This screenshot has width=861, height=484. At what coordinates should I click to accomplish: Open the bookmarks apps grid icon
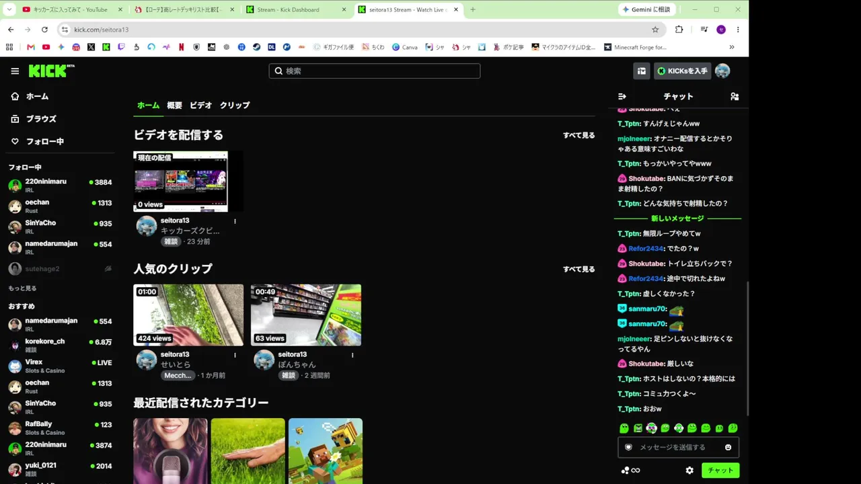9,47
